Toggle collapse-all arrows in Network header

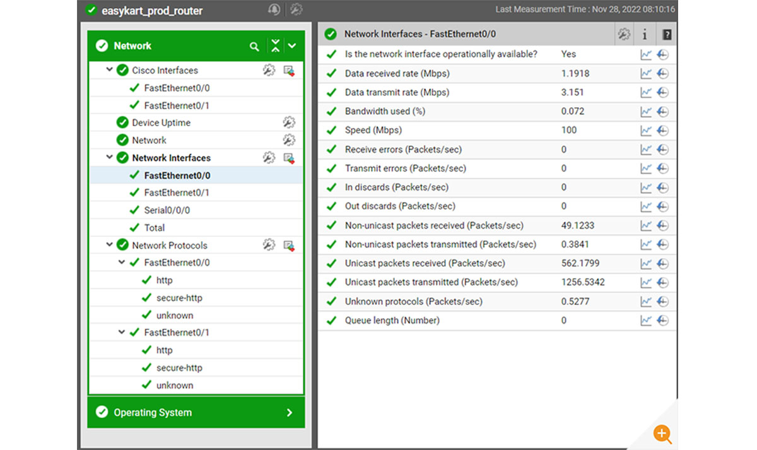pyautogui.click(x=276, y=46)
